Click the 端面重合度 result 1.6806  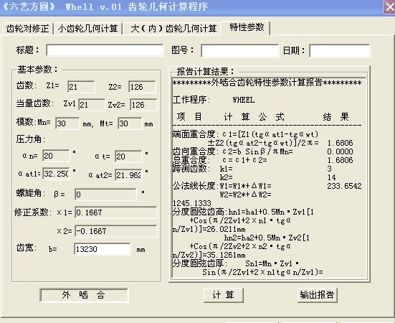[340, 143]
